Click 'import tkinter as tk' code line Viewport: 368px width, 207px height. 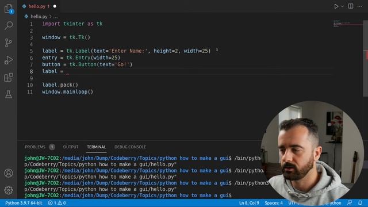[x=72, y=24]
